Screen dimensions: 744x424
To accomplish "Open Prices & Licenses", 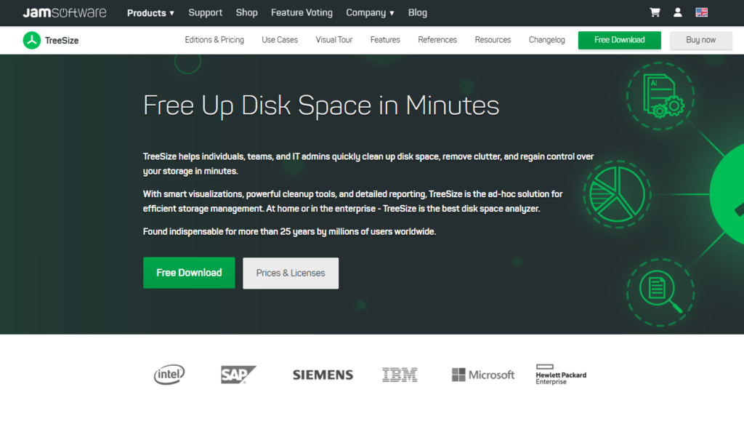I will (291, 273).
